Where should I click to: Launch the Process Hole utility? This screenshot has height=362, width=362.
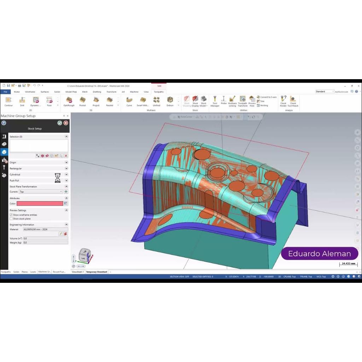[x=252, y=101]
